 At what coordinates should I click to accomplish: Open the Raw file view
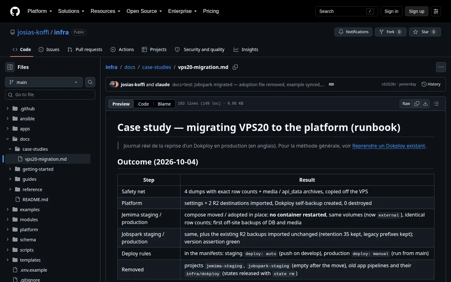[406, 104]
